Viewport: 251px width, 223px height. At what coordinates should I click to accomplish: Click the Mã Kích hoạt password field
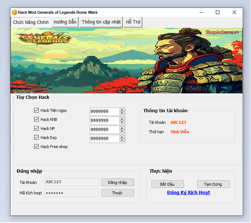tap(72, 193)
